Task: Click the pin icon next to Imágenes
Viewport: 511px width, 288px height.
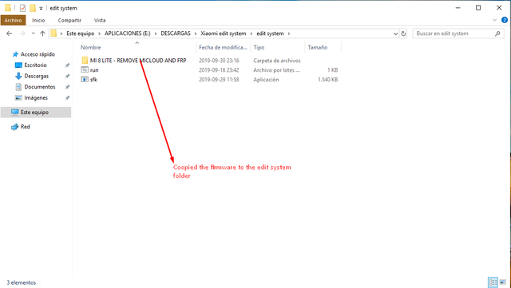Action: tap(67, 98)
